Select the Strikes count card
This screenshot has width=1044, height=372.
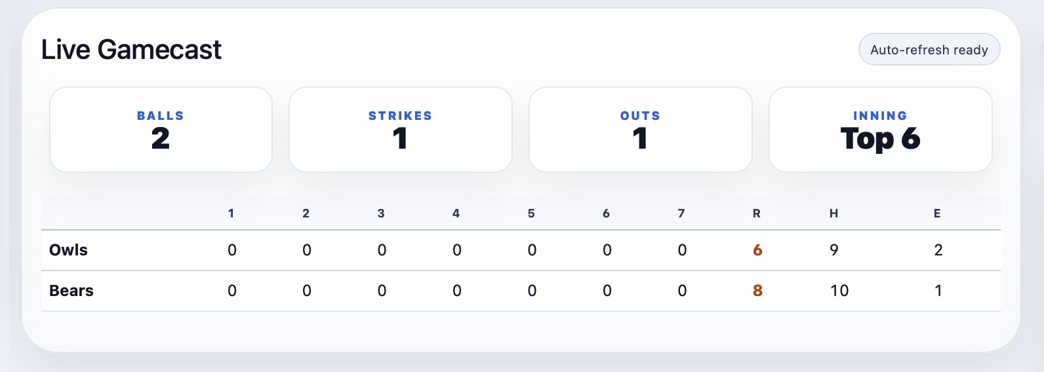(x=401, y=130)
